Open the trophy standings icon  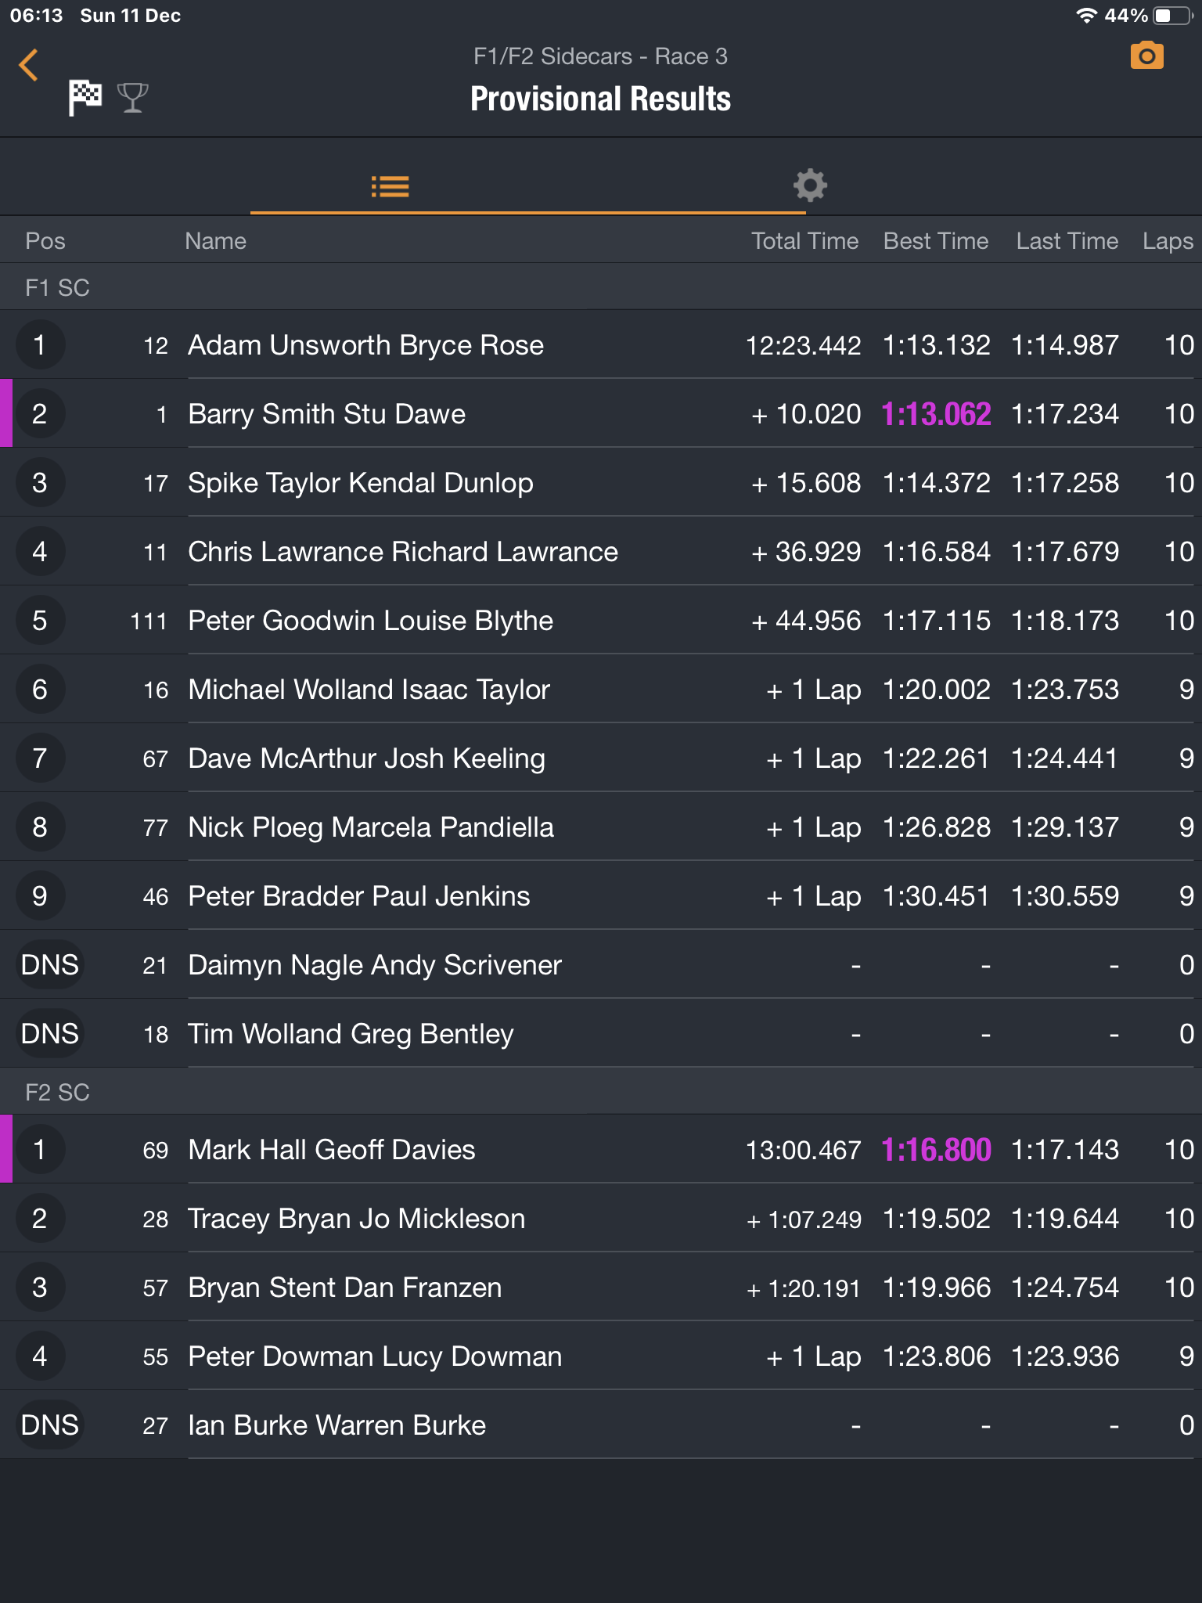(132, 98)
